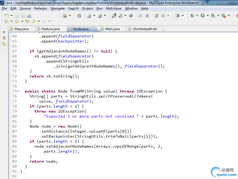Click 'trimToNull' in line 84

(x=117, y=136)
